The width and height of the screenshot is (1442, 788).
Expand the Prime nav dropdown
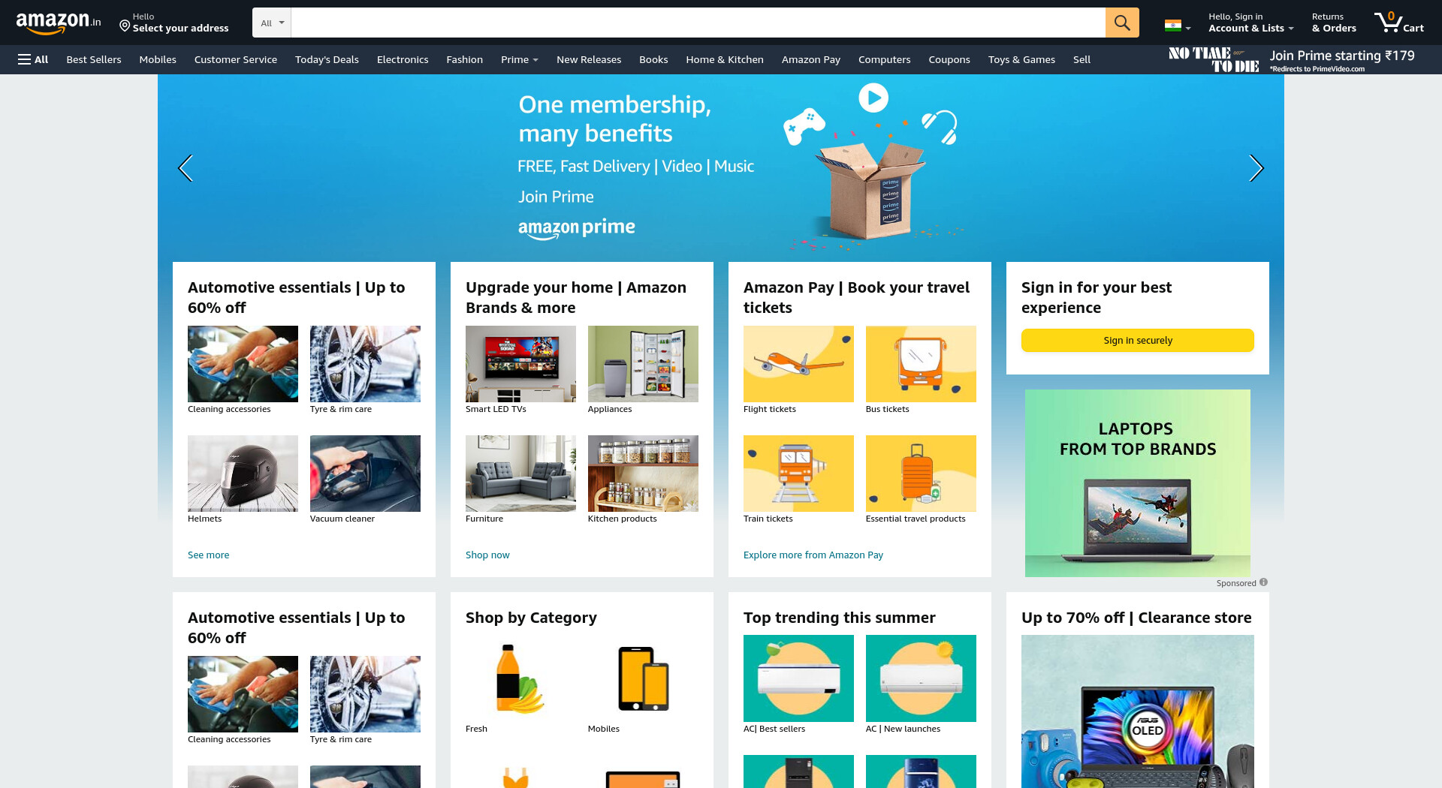click(x=520, y=59)
